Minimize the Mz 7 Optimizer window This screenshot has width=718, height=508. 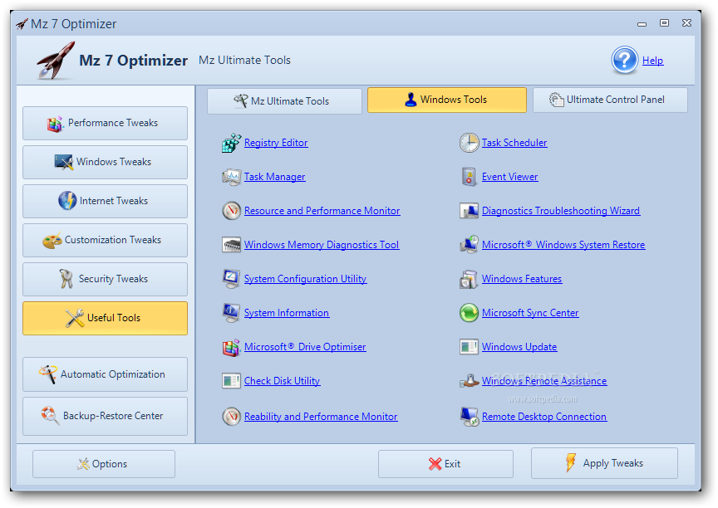click(642, 23)
